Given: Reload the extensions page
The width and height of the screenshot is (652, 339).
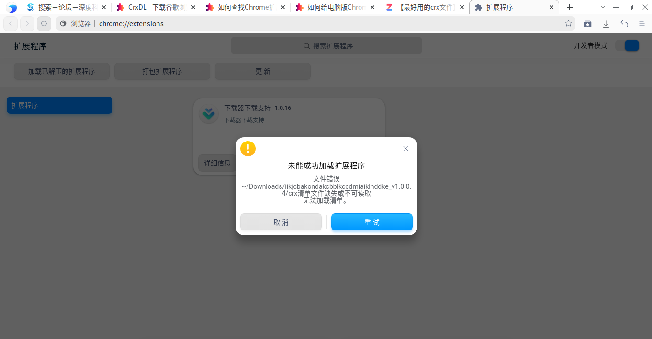Looking at the screenshot, I should coord(44,23).
